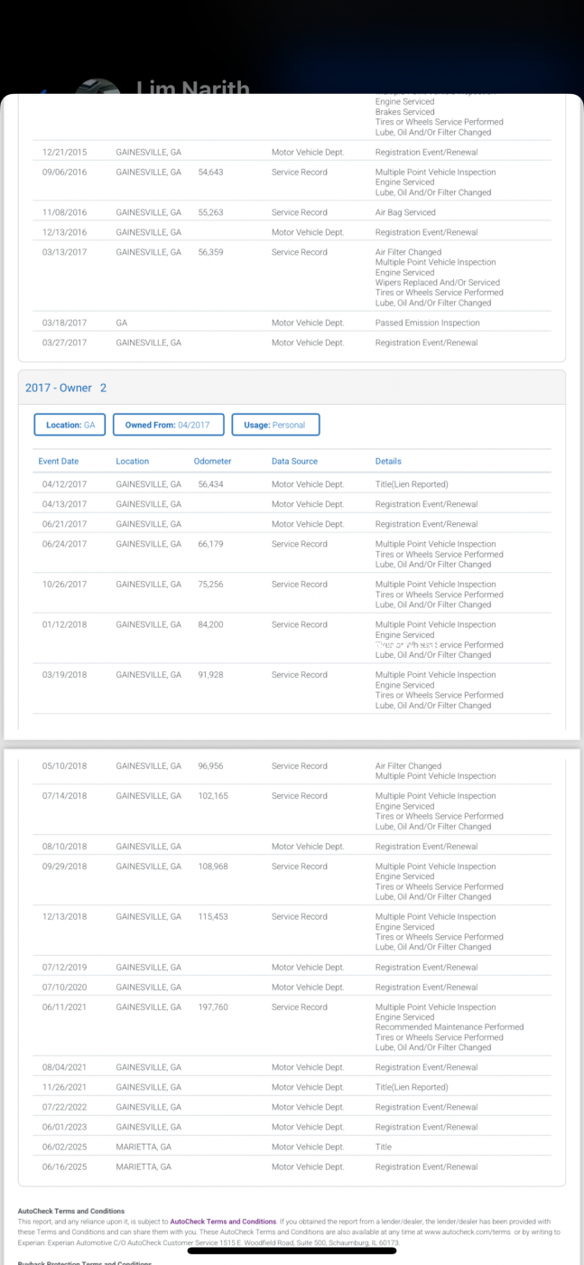Select odometer reading 115,453
584x1265 pixels.
[x=213, y=916]
